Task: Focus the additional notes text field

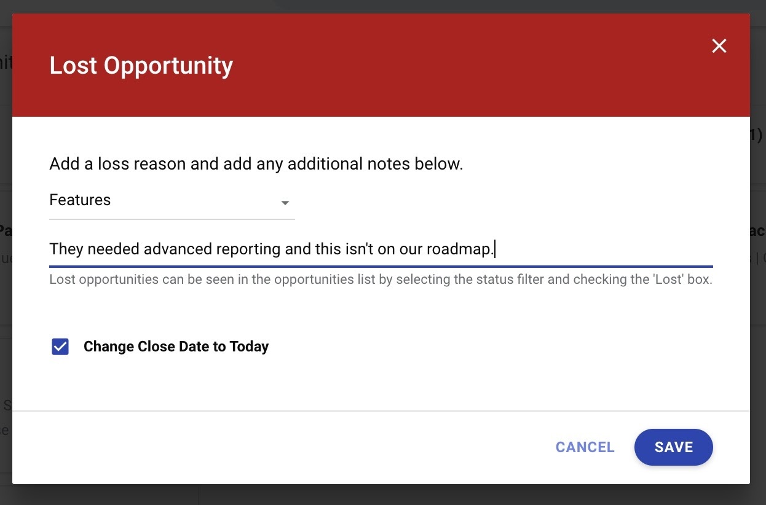Action: [x=381, y=249]
